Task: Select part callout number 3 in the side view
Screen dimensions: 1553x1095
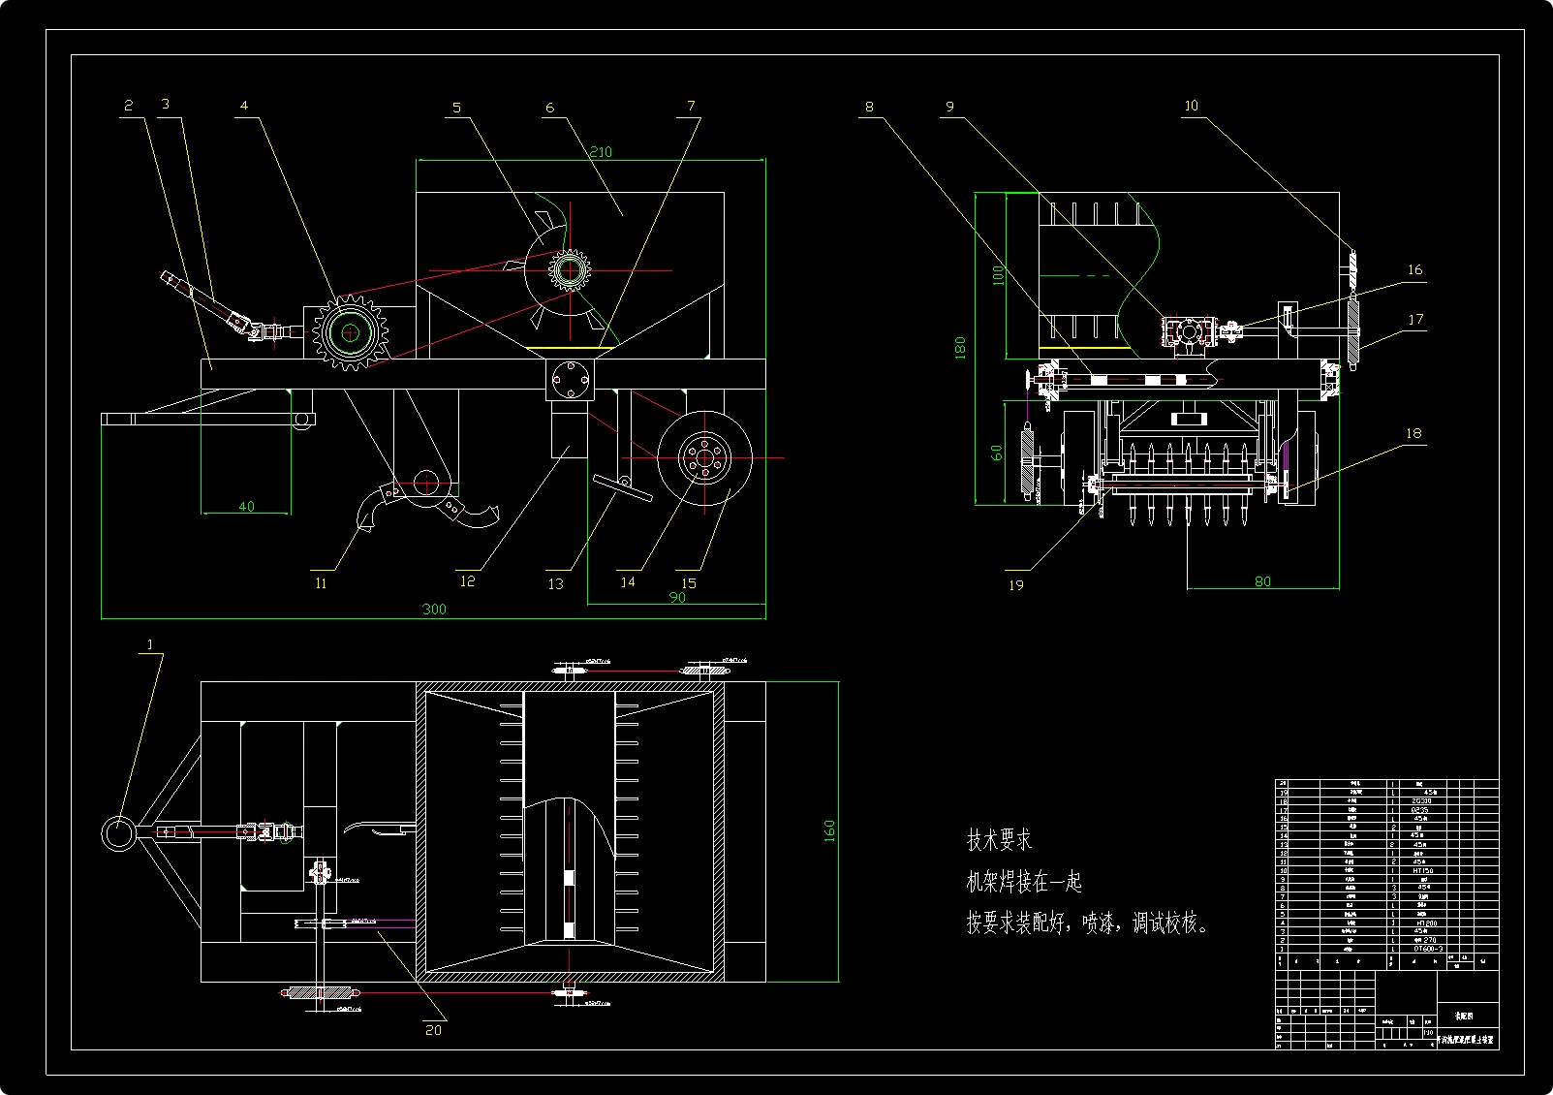Action: (x=166, y=104)
